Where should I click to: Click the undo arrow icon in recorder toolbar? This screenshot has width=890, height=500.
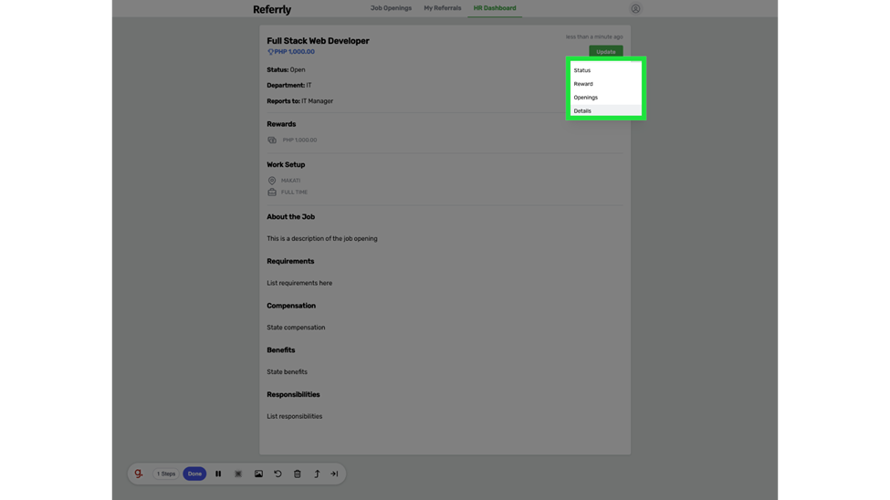click(277, 474)
